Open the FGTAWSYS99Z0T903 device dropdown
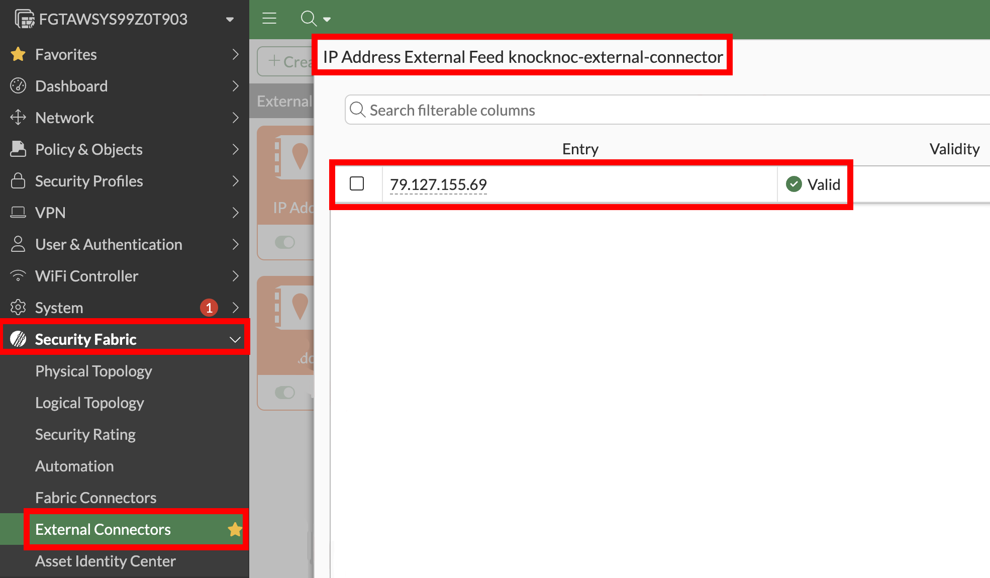 230,19
